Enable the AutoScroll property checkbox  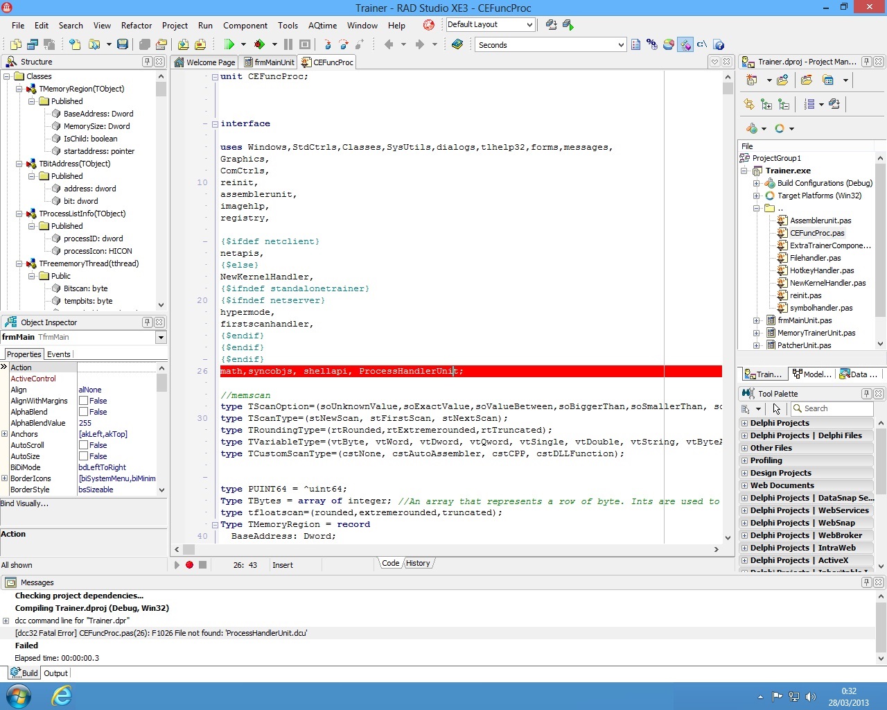pyautogui.click(x=83, y=445)
